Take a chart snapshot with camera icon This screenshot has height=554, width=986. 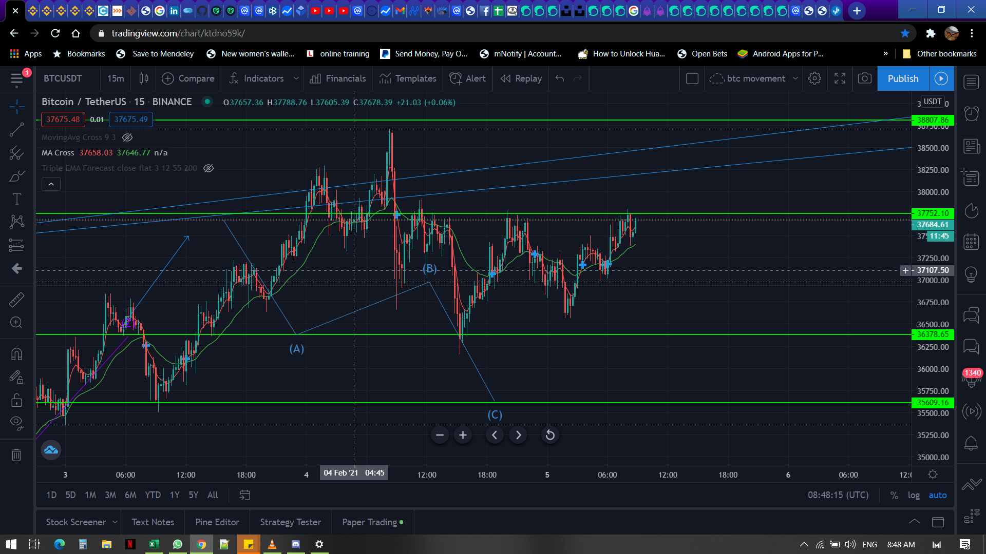pos(865,78)
